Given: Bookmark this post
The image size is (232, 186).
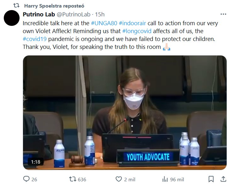Looking at the screenshot, I should [211, 179].
